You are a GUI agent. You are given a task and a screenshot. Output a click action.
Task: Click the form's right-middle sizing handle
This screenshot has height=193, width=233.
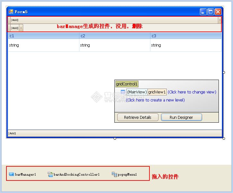pyautogui.click(x=224, y=72)
